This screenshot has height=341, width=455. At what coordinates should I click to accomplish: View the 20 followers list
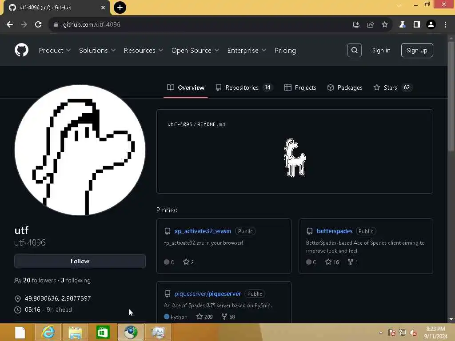pyautogui.click(x=40, y=281)
